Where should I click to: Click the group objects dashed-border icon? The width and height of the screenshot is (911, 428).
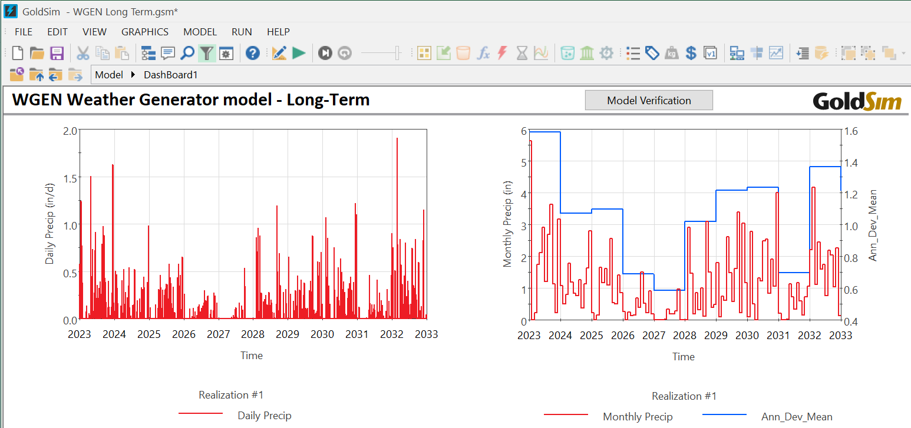coord(848,53)
